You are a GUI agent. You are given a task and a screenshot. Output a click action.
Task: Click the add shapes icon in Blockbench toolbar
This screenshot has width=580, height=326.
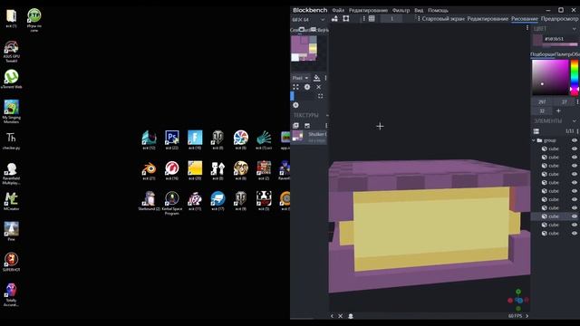click(334, 18)
